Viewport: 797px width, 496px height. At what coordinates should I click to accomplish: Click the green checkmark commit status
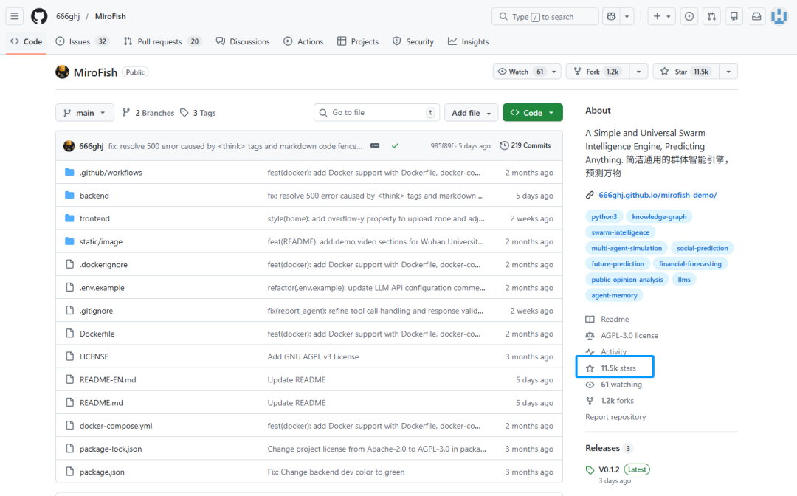[395, 146]
